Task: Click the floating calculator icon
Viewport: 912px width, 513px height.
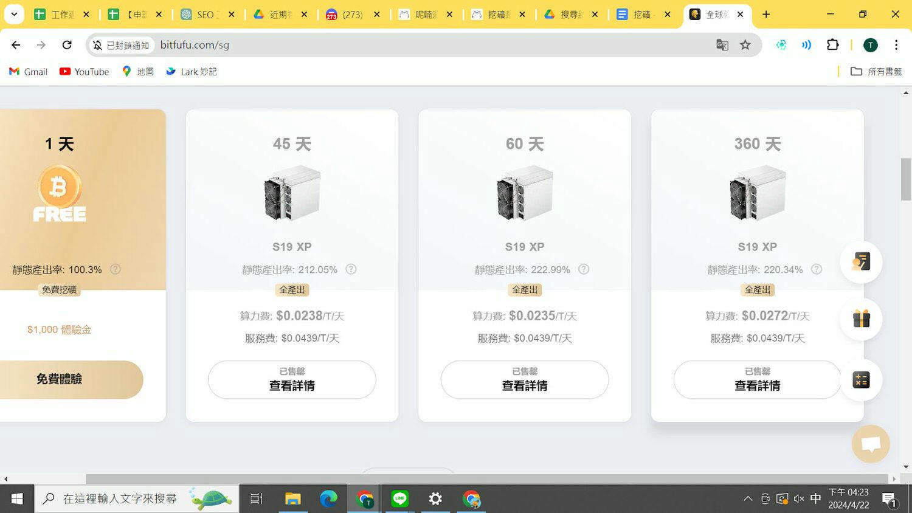Action: (x=861, y=380)
